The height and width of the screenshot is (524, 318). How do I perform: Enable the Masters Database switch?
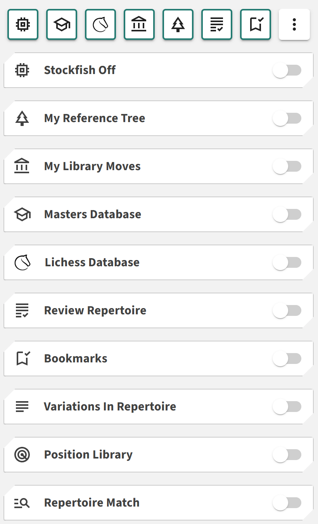(287, 215)
